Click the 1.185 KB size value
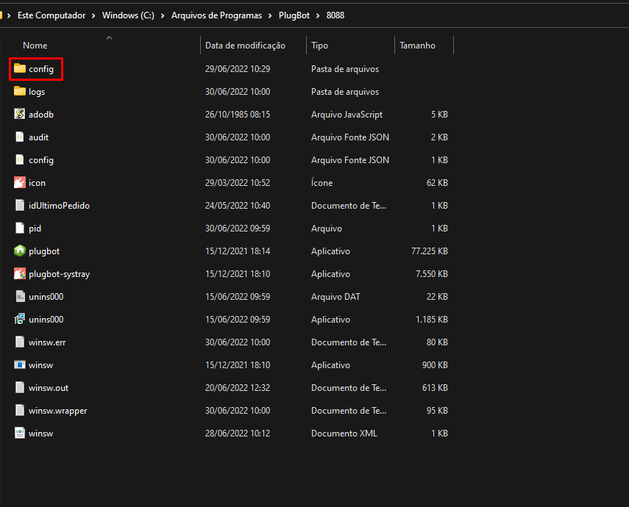This screenshot has height=507, width=629. point(432,320)
